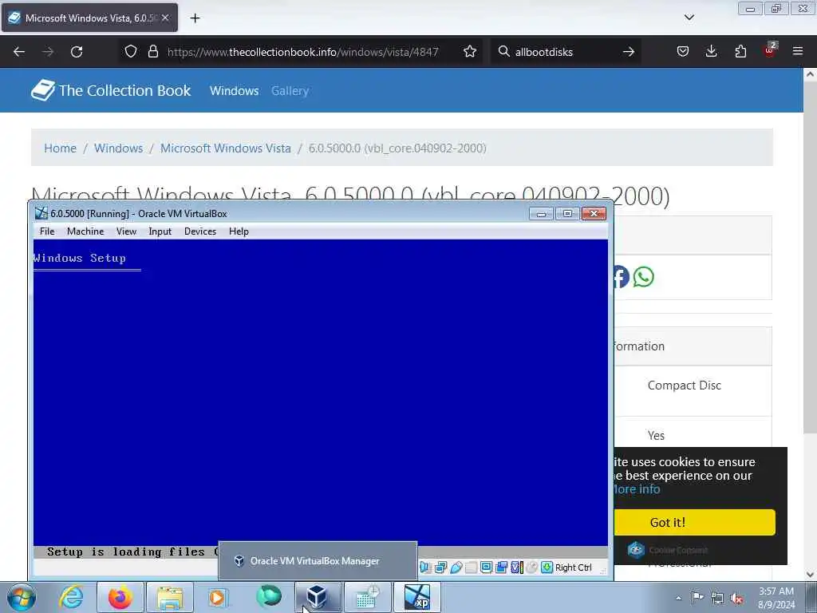The image size is (817, 613).
Task: Open the Microsoft Windows Vista breadcrumb link
Action: (226, 148)
